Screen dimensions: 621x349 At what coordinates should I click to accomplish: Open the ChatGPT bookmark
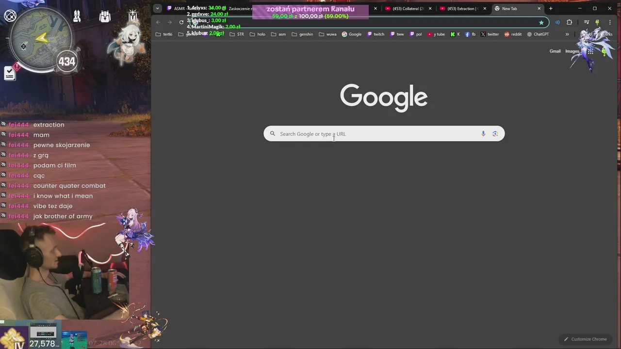[538, 34]
